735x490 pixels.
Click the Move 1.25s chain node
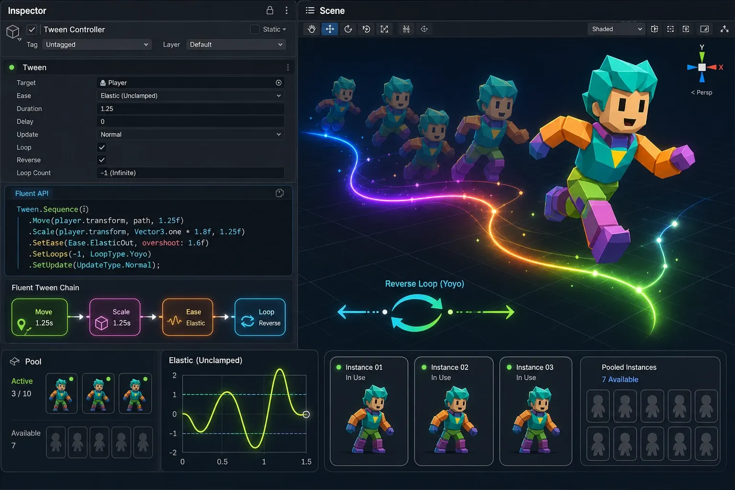point(40,317)
